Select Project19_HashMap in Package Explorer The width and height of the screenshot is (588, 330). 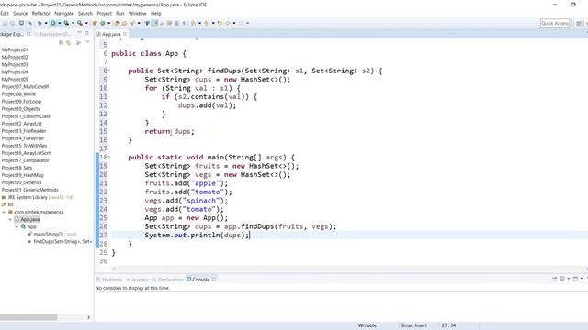pos(22,175)
